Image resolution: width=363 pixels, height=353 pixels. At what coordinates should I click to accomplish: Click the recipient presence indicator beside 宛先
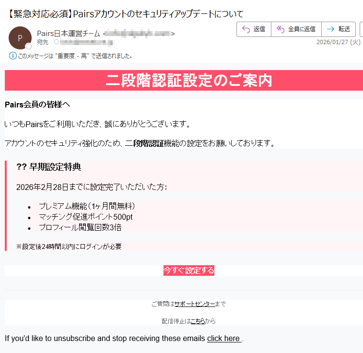[x=56, y=42]
